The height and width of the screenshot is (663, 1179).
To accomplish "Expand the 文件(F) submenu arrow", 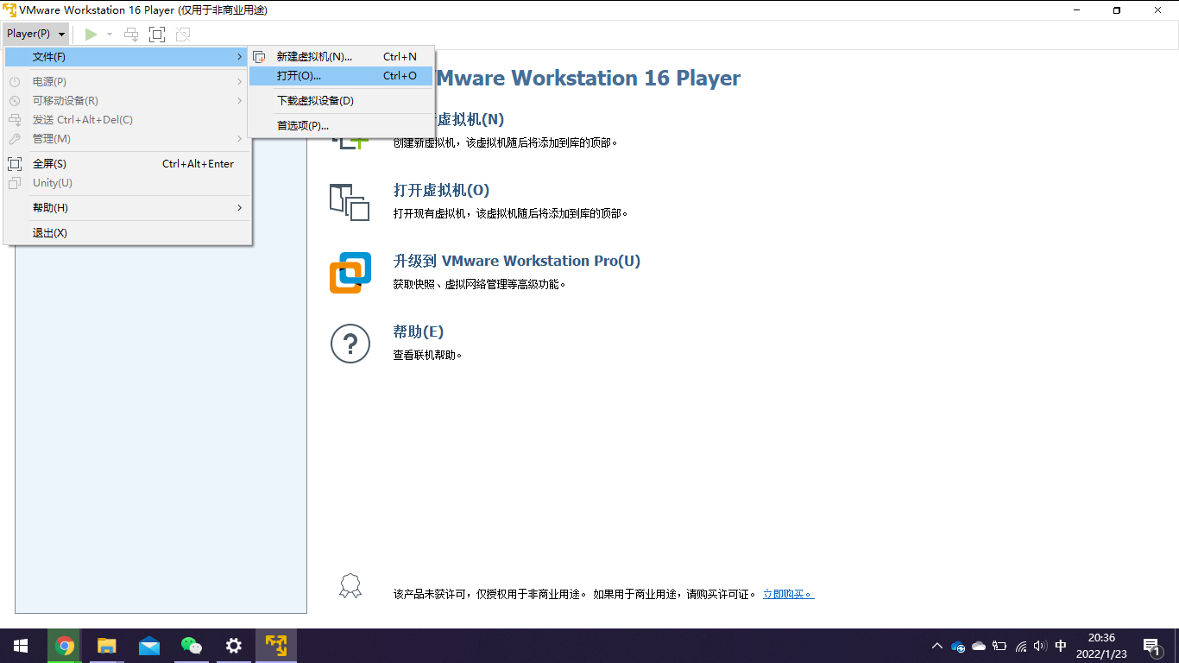I will pos(240,57).
